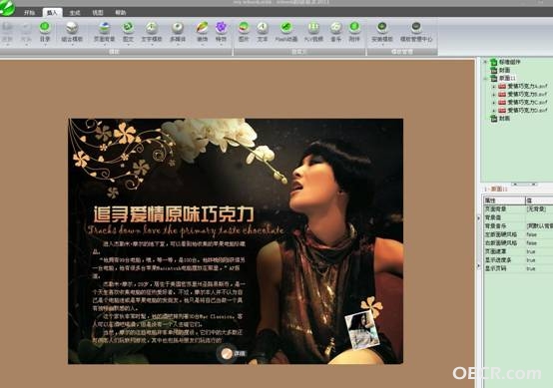
Task: Click the 属性 column header
Action: 504,200
